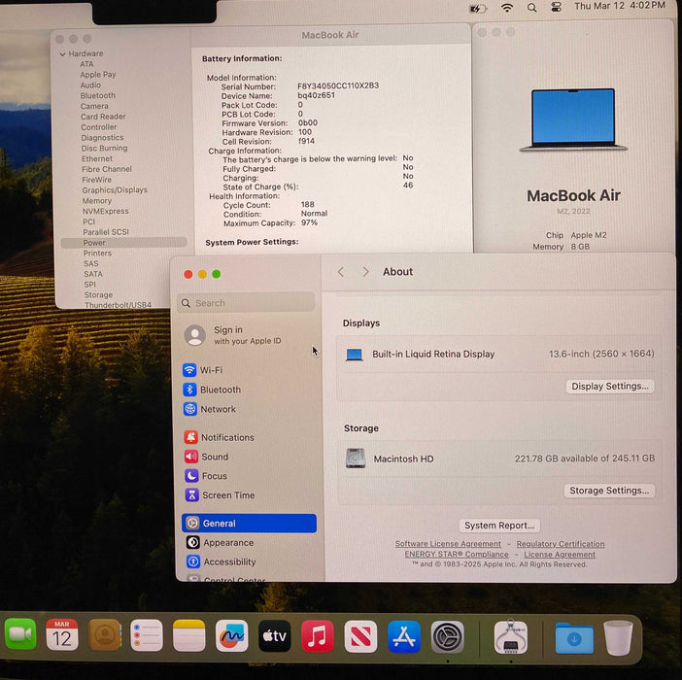Select Memory in System Information sidebar

[97, 200]
